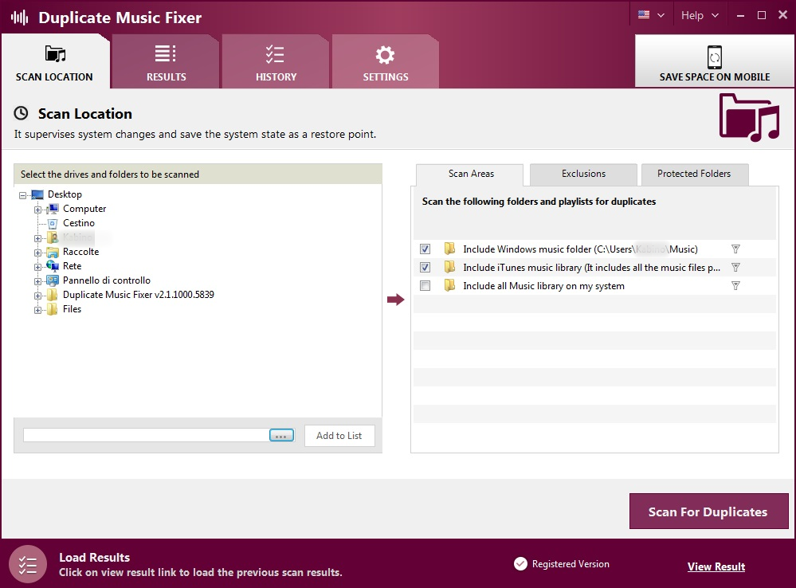The image size is (796, 588).
Task: Click the "Registered Version" status text
Action: [571, 564]
